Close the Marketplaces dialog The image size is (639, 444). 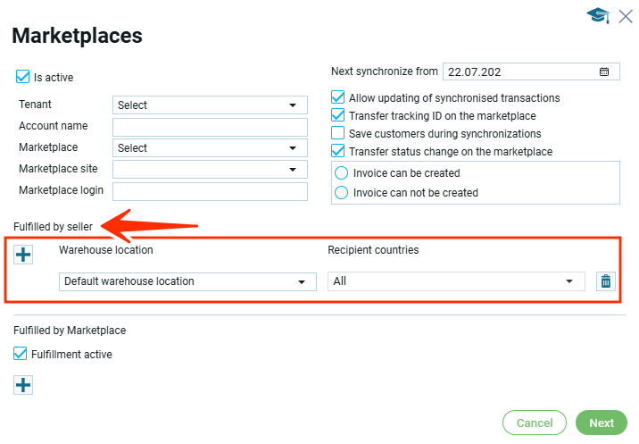point(625,15)
